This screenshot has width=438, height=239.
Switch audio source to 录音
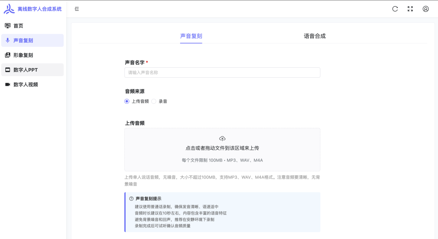pos(153,101)
